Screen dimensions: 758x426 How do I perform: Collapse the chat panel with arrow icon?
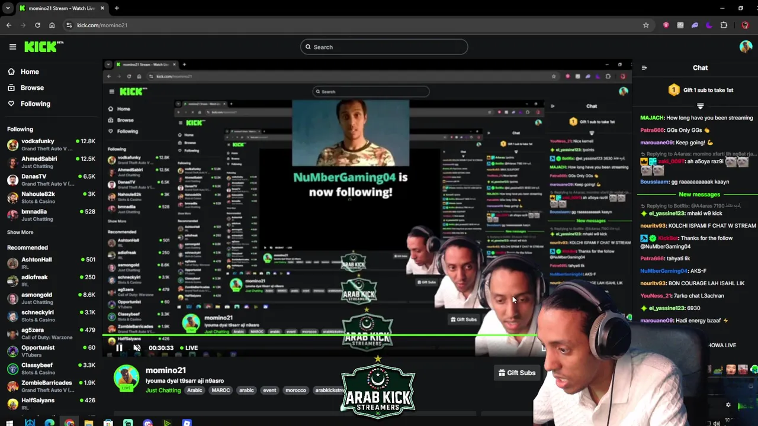[644, 67]
